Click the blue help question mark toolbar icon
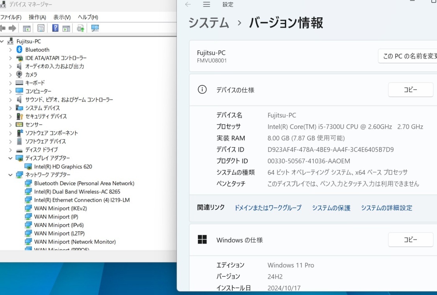The width and height of the screenshot is (437, 295). pyautogui.click(x=55, y=28)
